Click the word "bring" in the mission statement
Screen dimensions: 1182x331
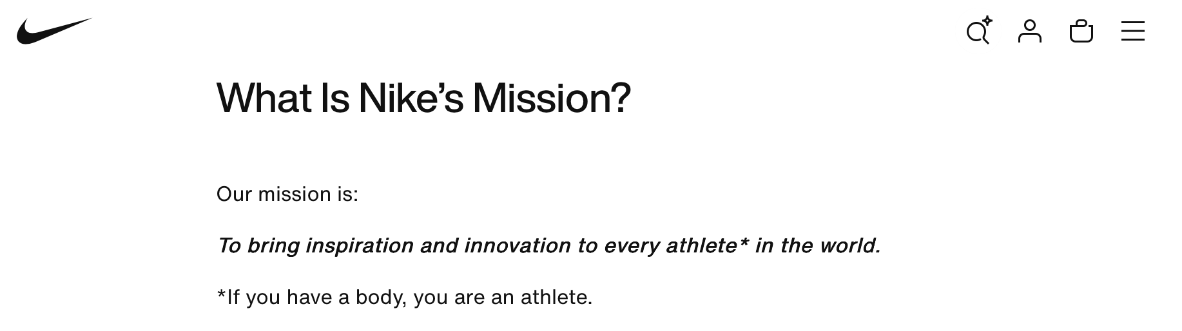coord(273,245)
